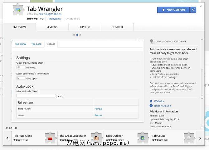Open the Productivity category link
Viewport: 209px width, 150px height.
pos(55,19)
